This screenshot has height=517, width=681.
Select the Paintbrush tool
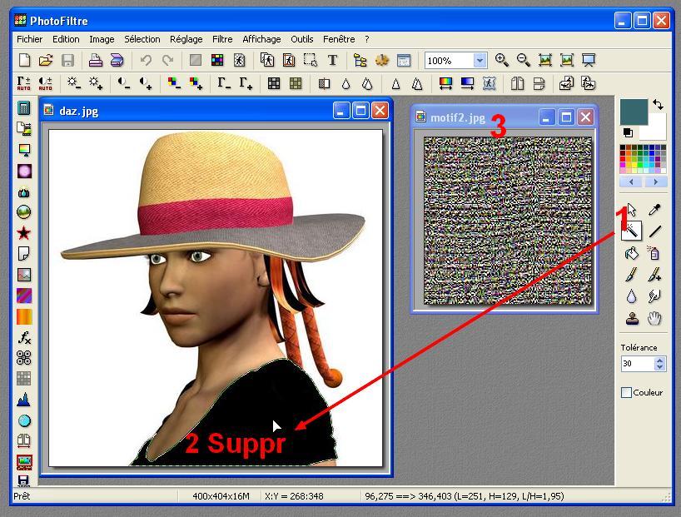pos(632,275)
